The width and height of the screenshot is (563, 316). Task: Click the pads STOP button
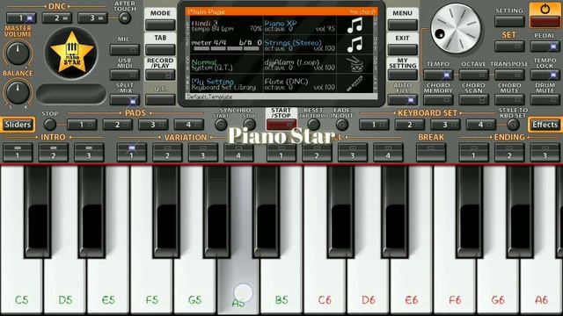click(49, 125)
